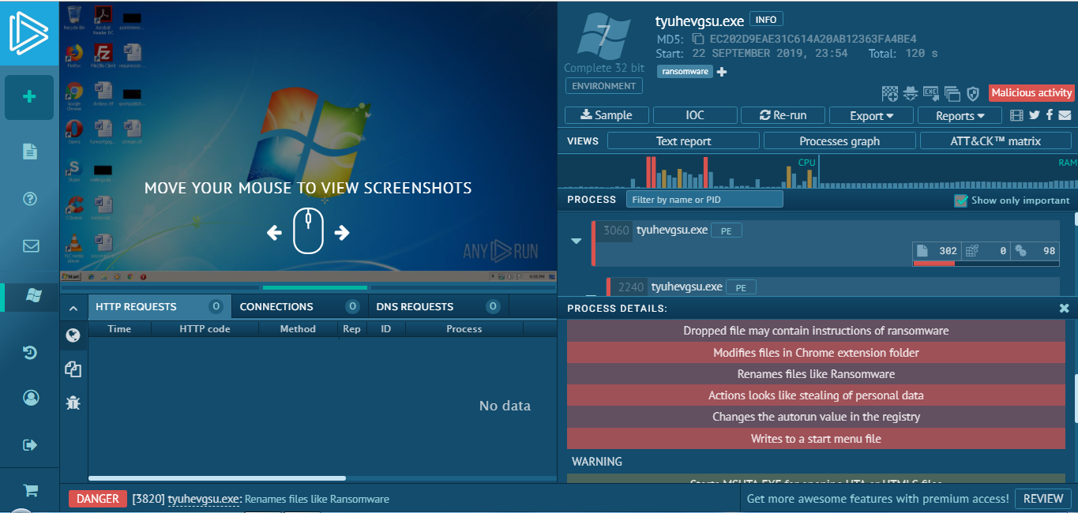Switch to the DNS REQUESTS tab
1078x513 pixels.
click(x=438, y=306)
